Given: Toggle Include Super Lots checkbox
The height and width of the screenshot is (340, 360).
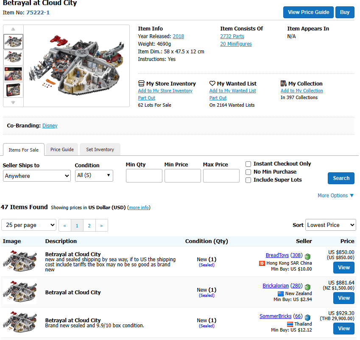Looking at the screenshot, I should 248,180.
